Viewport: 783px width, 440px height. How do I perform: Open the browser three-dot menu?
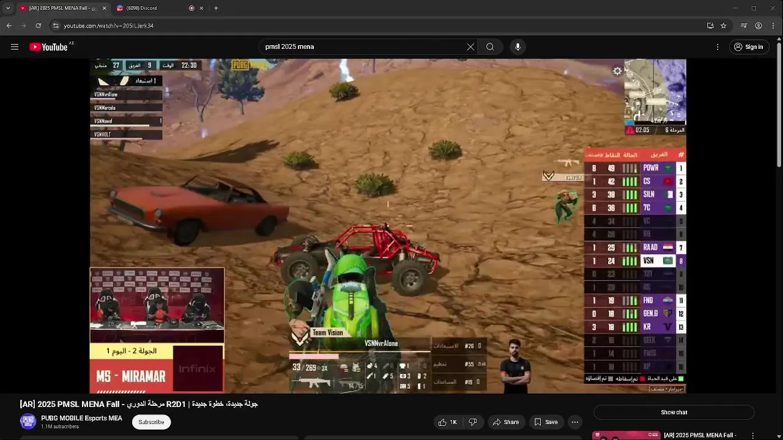point(774,26)
